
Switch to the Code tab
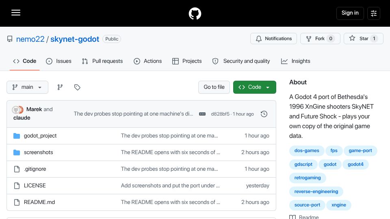coord(25,61)
